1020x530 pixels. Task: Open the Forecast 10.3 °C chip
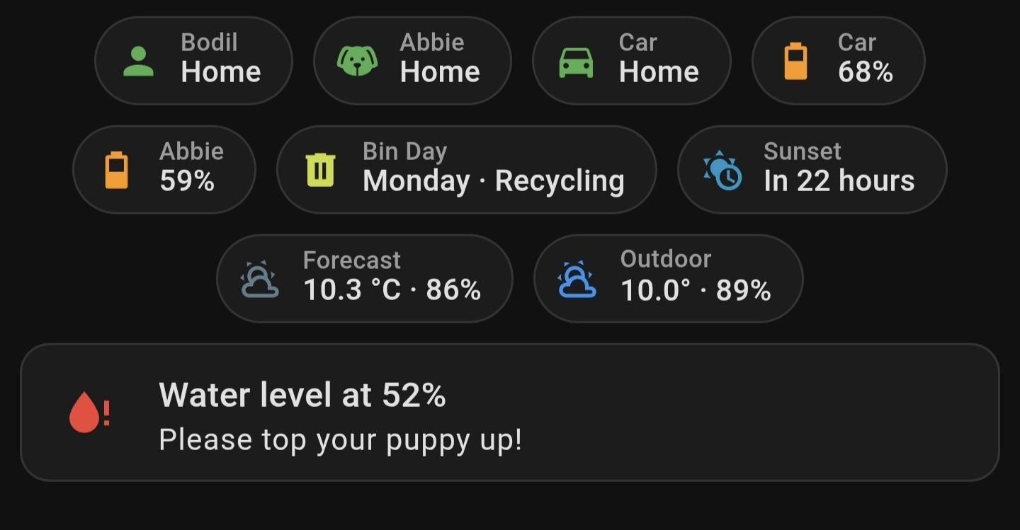pos(365,277)
